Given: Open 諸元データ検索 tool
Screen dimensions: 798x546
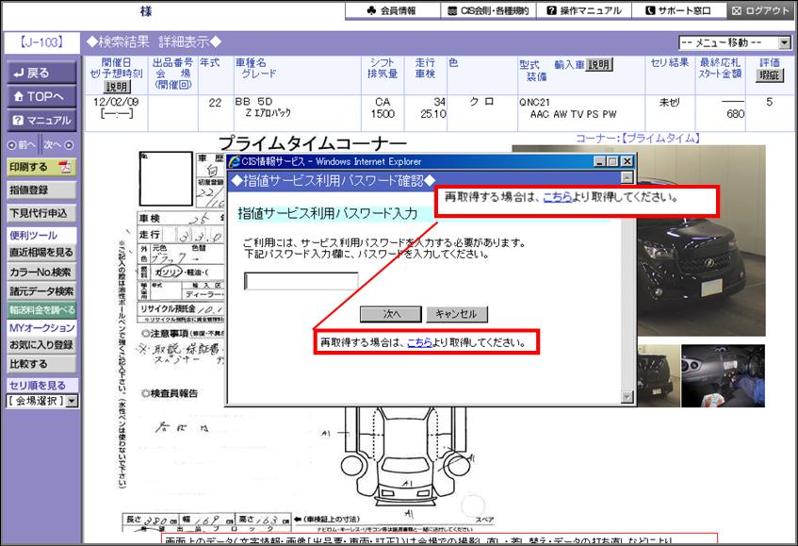Looking at the screenshot, I should 41,291.
